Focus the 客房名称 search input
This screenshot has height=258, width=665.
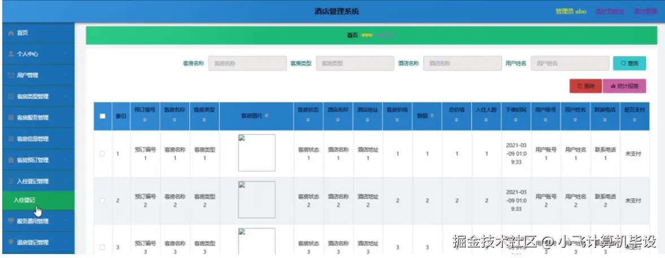[x=247, y=64]
